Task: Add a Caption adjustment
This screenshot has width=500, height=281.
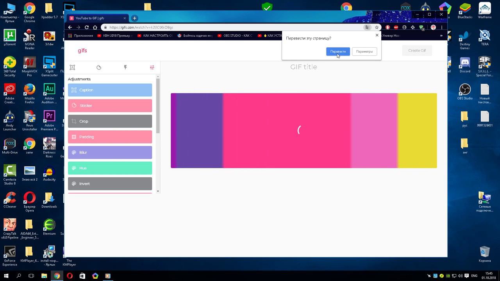Action: 110,90
